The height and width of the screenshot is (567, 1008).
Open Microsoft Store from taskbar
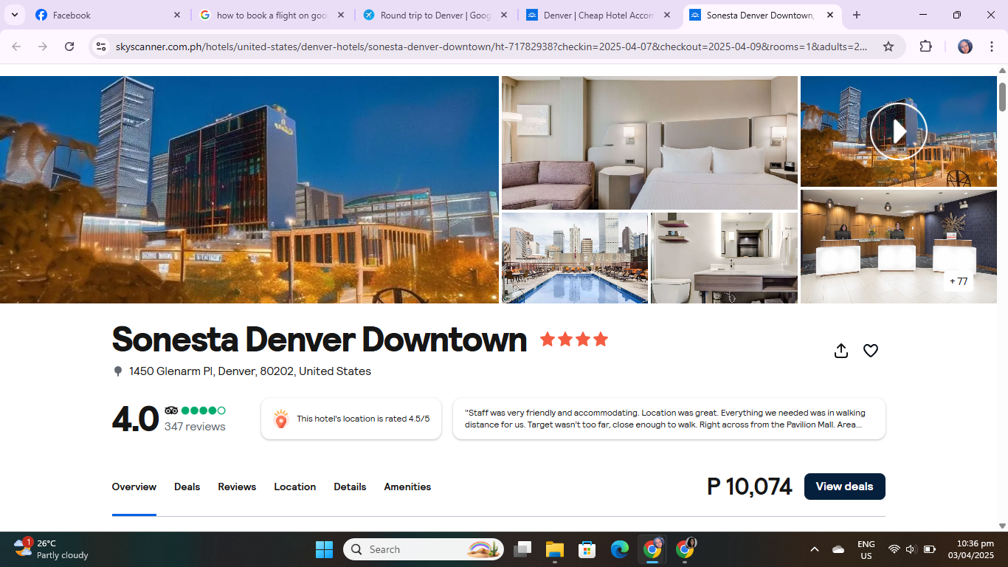587,549
